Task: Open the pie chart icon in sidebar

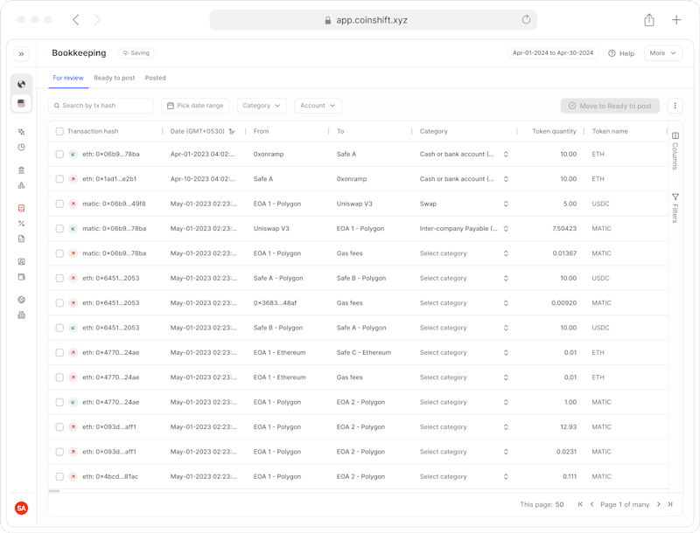Action: point(21,147)
